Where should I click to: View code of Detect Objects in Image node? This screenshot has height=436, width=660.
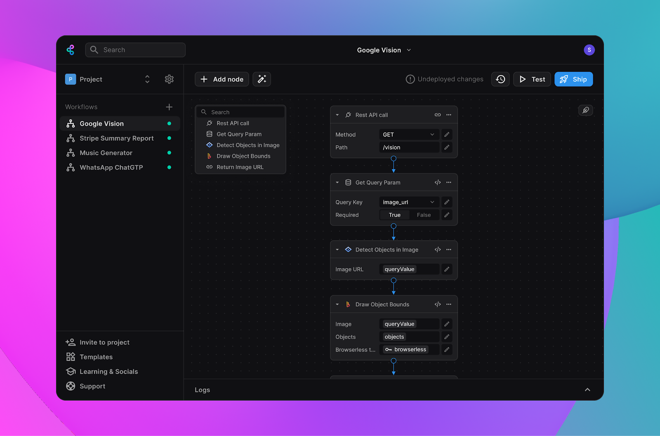coord(438,250)
